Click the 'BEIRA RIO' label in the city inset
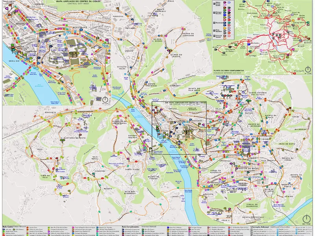315x236 pixels. click(14, 61)
